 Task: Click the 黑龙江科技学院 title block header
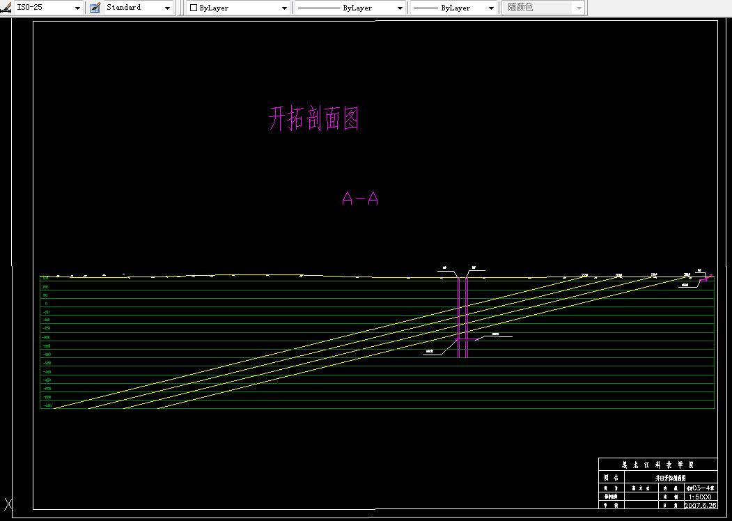[x=657, y=465]
